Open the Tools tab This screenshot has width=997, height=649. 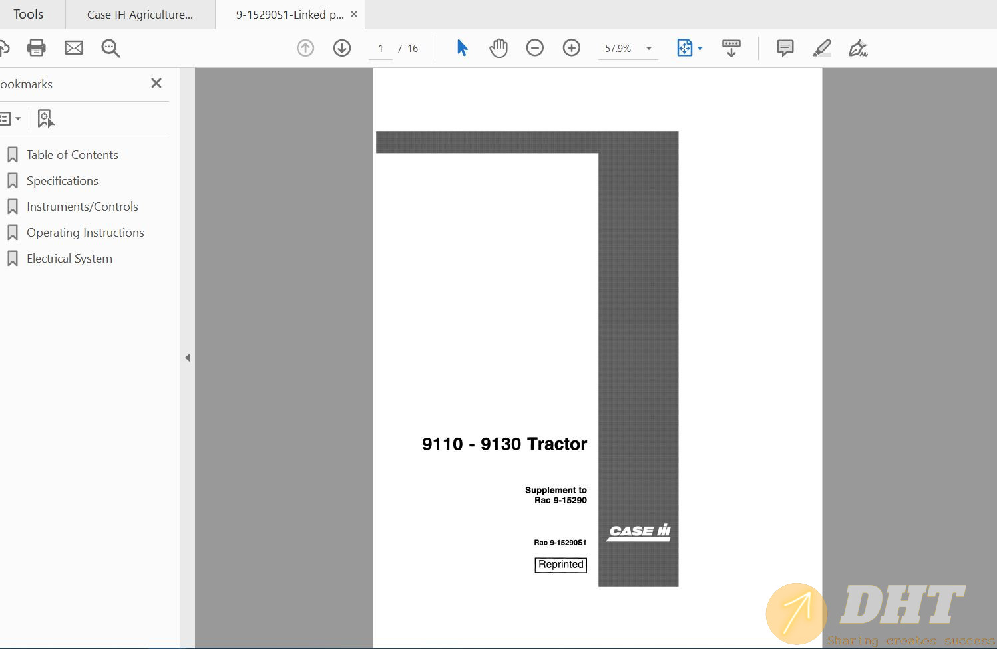click(29, 14)
